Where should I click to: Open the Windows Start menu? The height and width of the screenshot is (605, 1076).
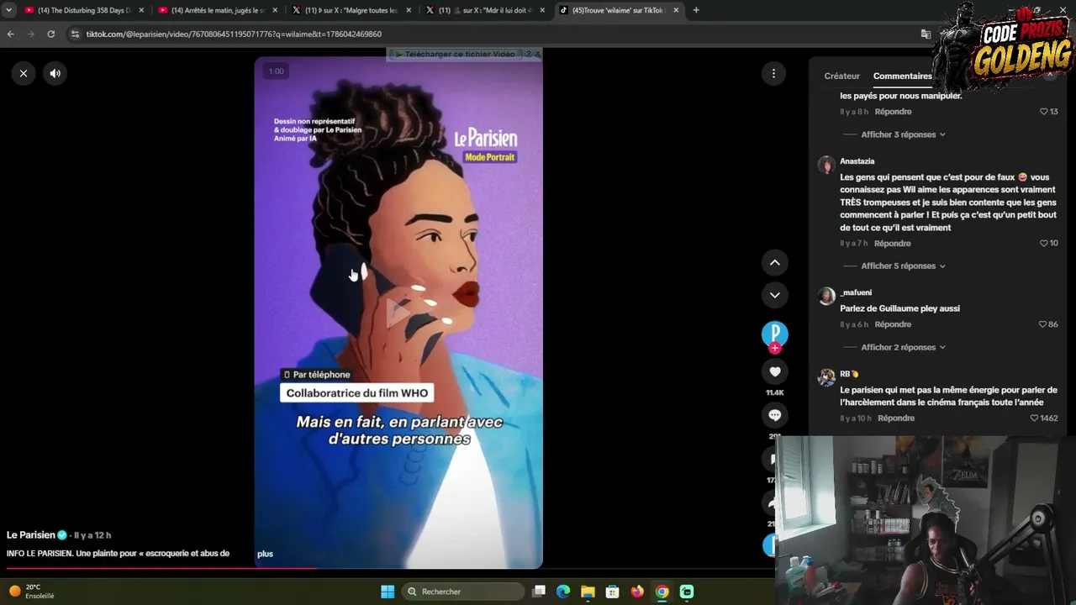[388, 592]
